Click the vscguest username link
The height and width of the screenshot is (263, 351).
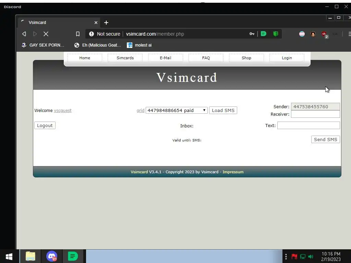[x=63, y=111]
